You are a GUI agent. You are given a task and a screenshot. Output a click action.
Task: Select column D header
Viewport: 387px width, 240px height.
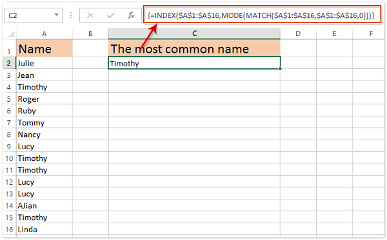click(x=298, y=33)
